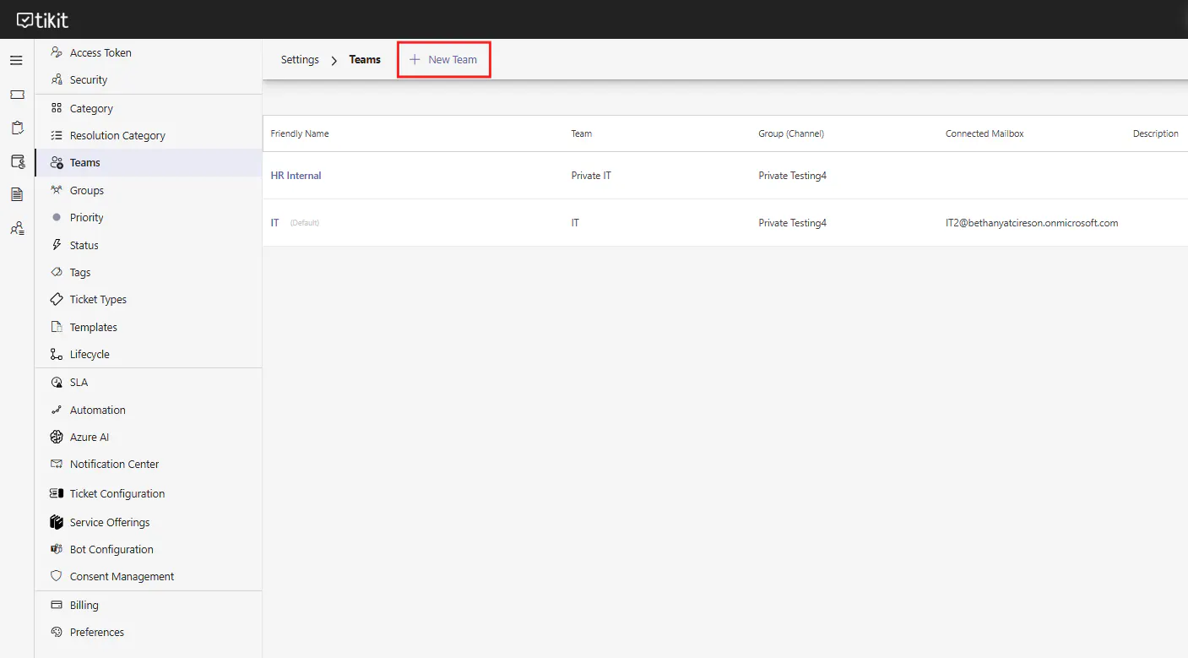Open the HR Internal team link
The height and width of the screenshot is (658, 1188).
[296, 176]
